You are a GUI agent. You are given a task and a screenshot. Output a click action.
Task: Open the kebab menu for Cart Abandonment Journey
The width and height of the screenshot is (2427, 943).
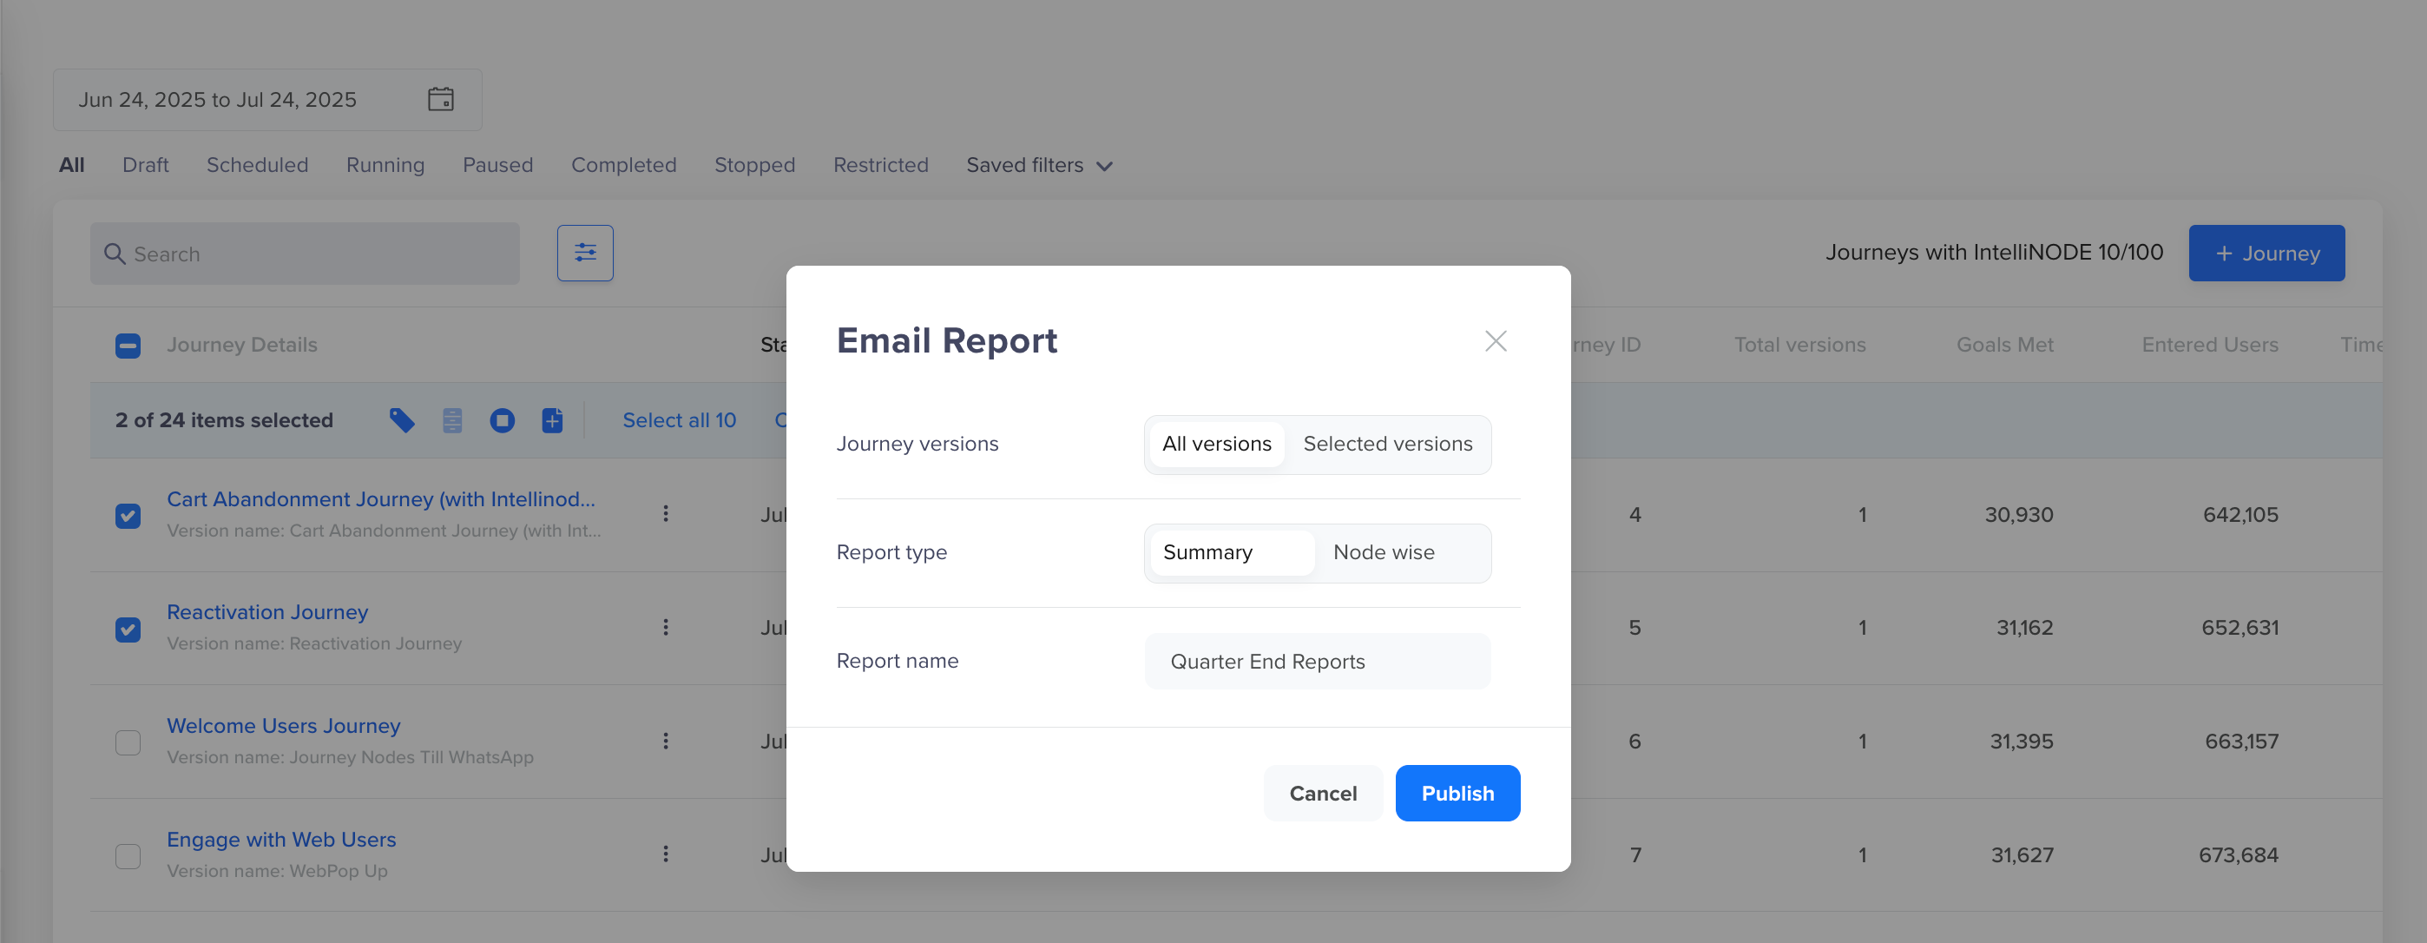(666, 513)
